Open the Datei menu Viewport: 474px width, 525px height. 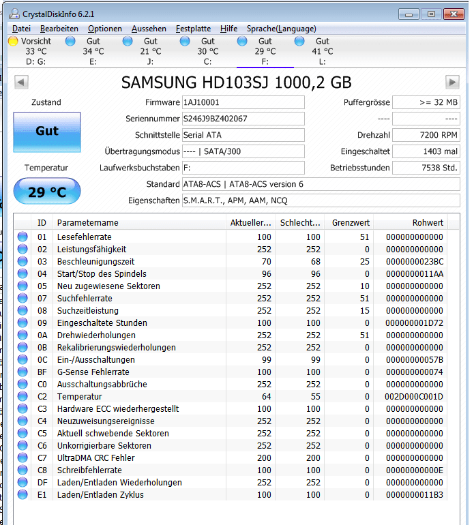21,29
